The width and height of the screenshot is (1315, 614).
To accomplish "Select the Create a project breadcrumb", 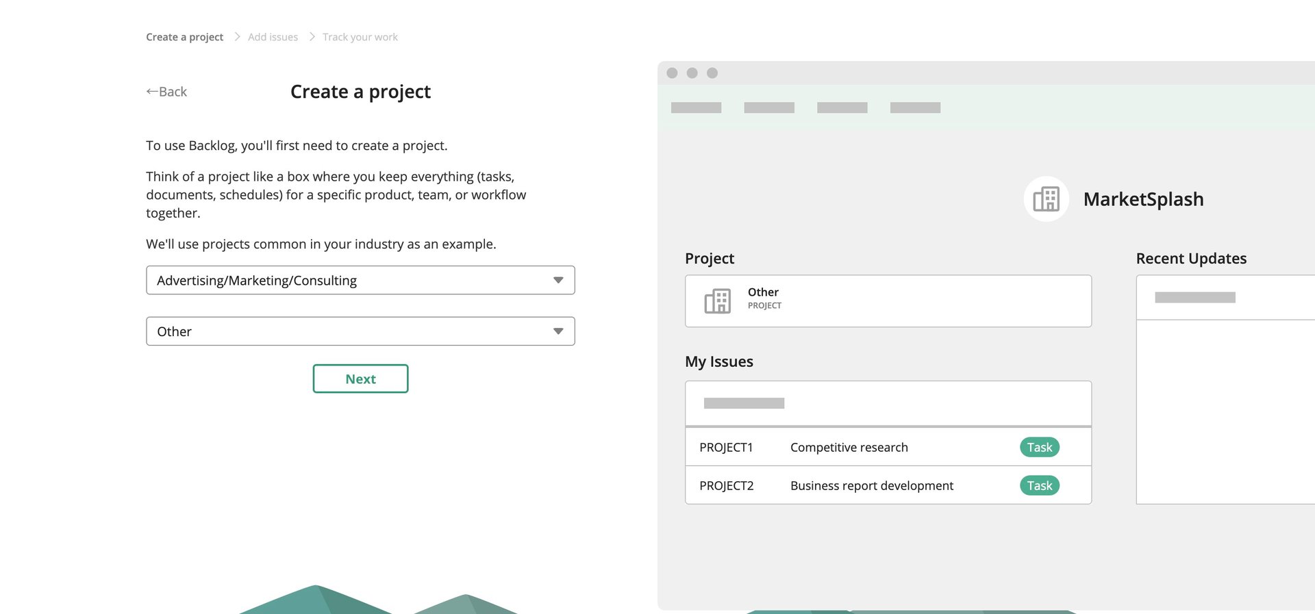I will [x=184, y=37].
